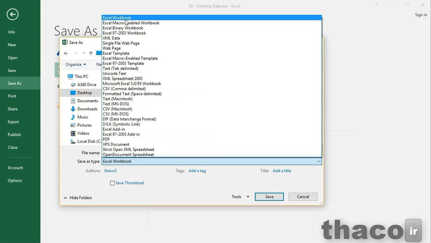Open recent locations dropdown arrow
431x243 pixels.
[x=84, y=53]
